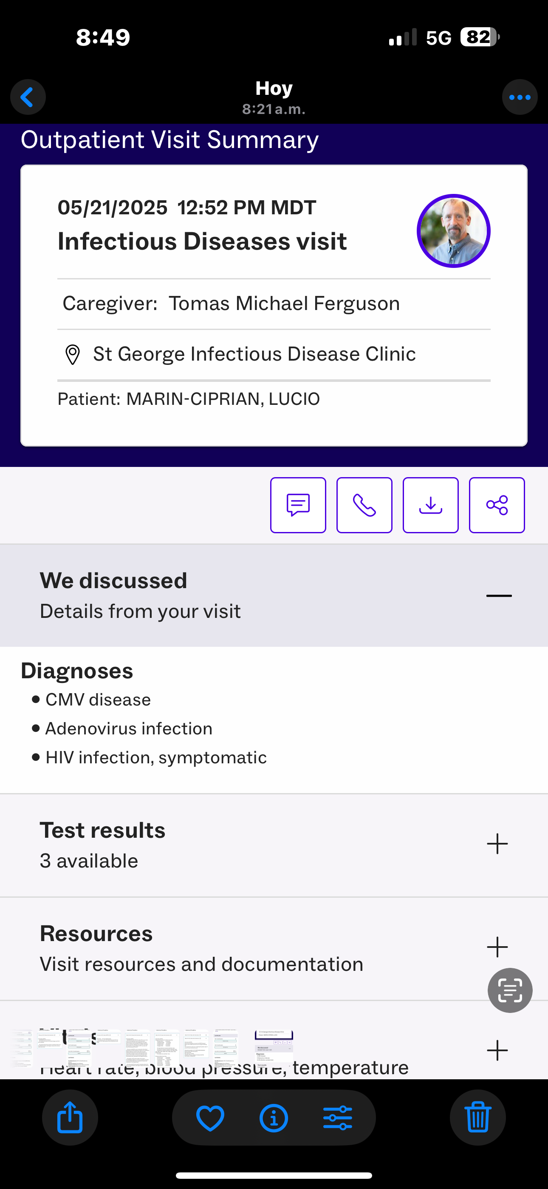Image resolution: width=548 pixels, height=1189 pixels.
Task: Tap St George Infectious Disease Clinic location
Action: point(254,354)
